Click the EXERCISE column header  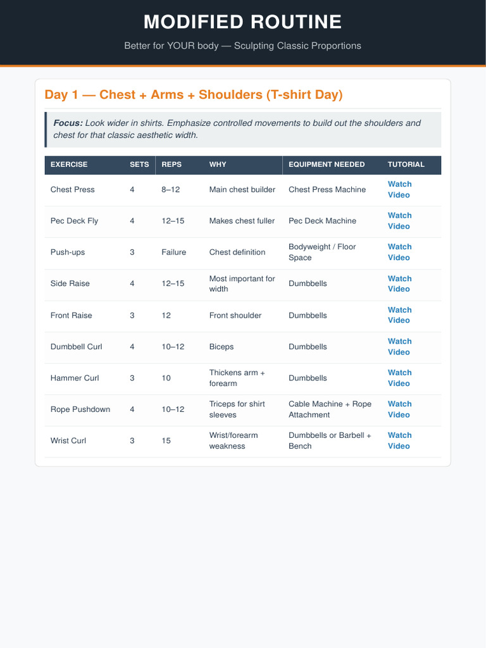[69, 165]
